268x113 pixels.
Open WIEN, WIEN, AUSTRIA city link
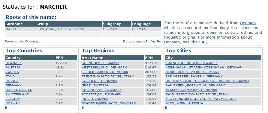(184, 103)
